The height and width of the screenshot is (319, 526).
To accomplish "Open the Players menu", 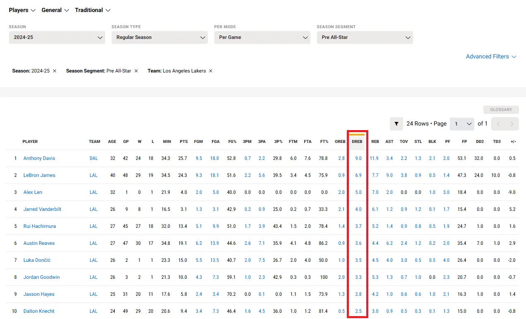I will (22, 10).
